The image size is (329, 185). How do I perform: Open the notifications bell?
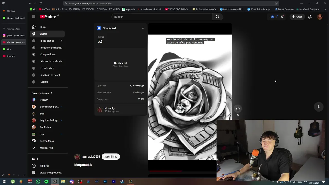[310, 17]
